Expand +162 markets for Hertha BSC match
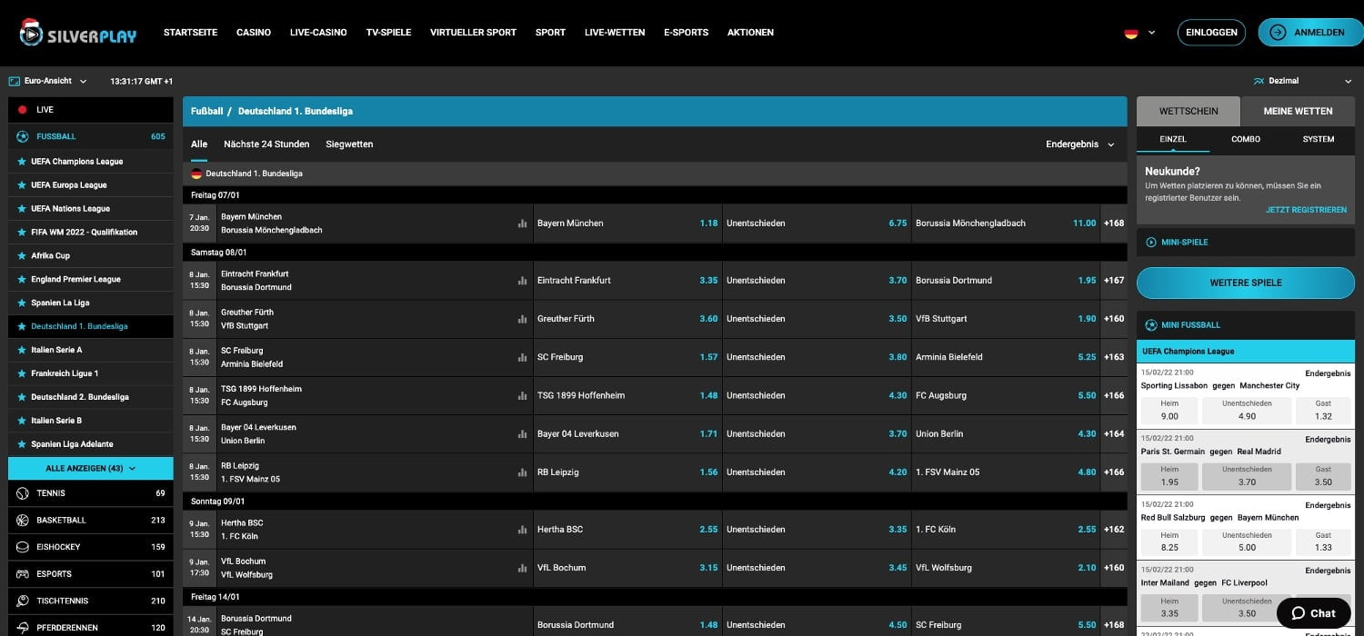This screenshot has width=1364, height=636. (1114, 530)
